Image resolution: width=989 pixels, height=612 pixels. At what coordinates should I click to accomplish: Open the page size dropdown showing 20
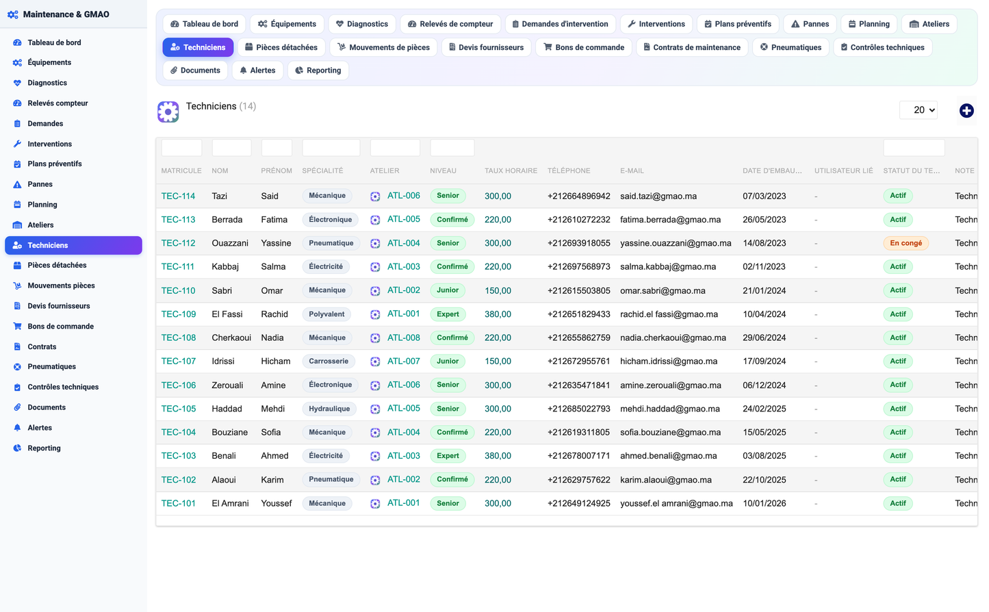point(918,110)
